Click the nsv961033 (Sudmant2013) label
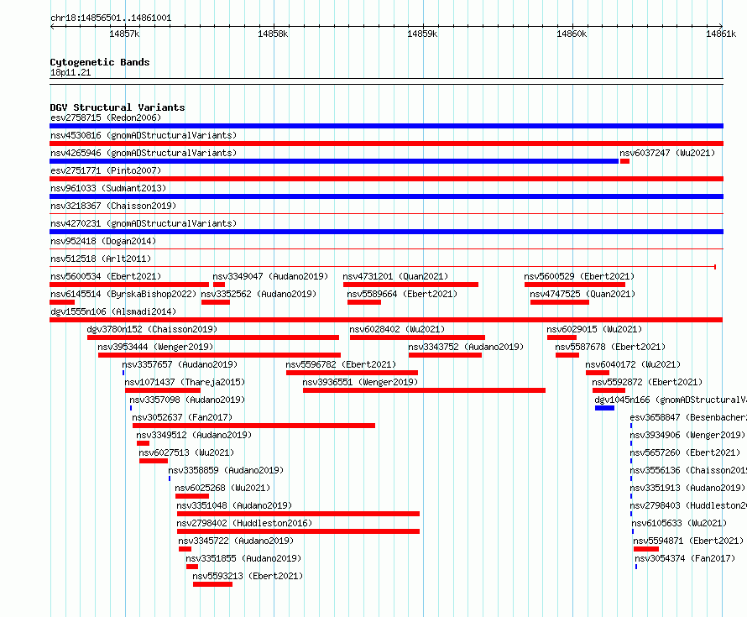This screenshot has width=747, height=617. point(108,188)
